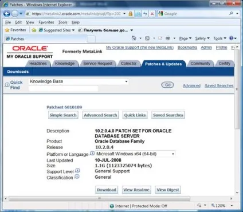Open the Safety command menu
This screenshot has height=212, width=243.
click(x=202, y=38)
